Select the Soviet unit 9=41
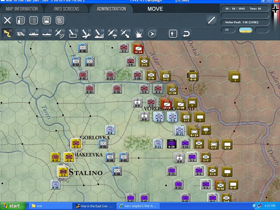 click(x=221, y=186)
